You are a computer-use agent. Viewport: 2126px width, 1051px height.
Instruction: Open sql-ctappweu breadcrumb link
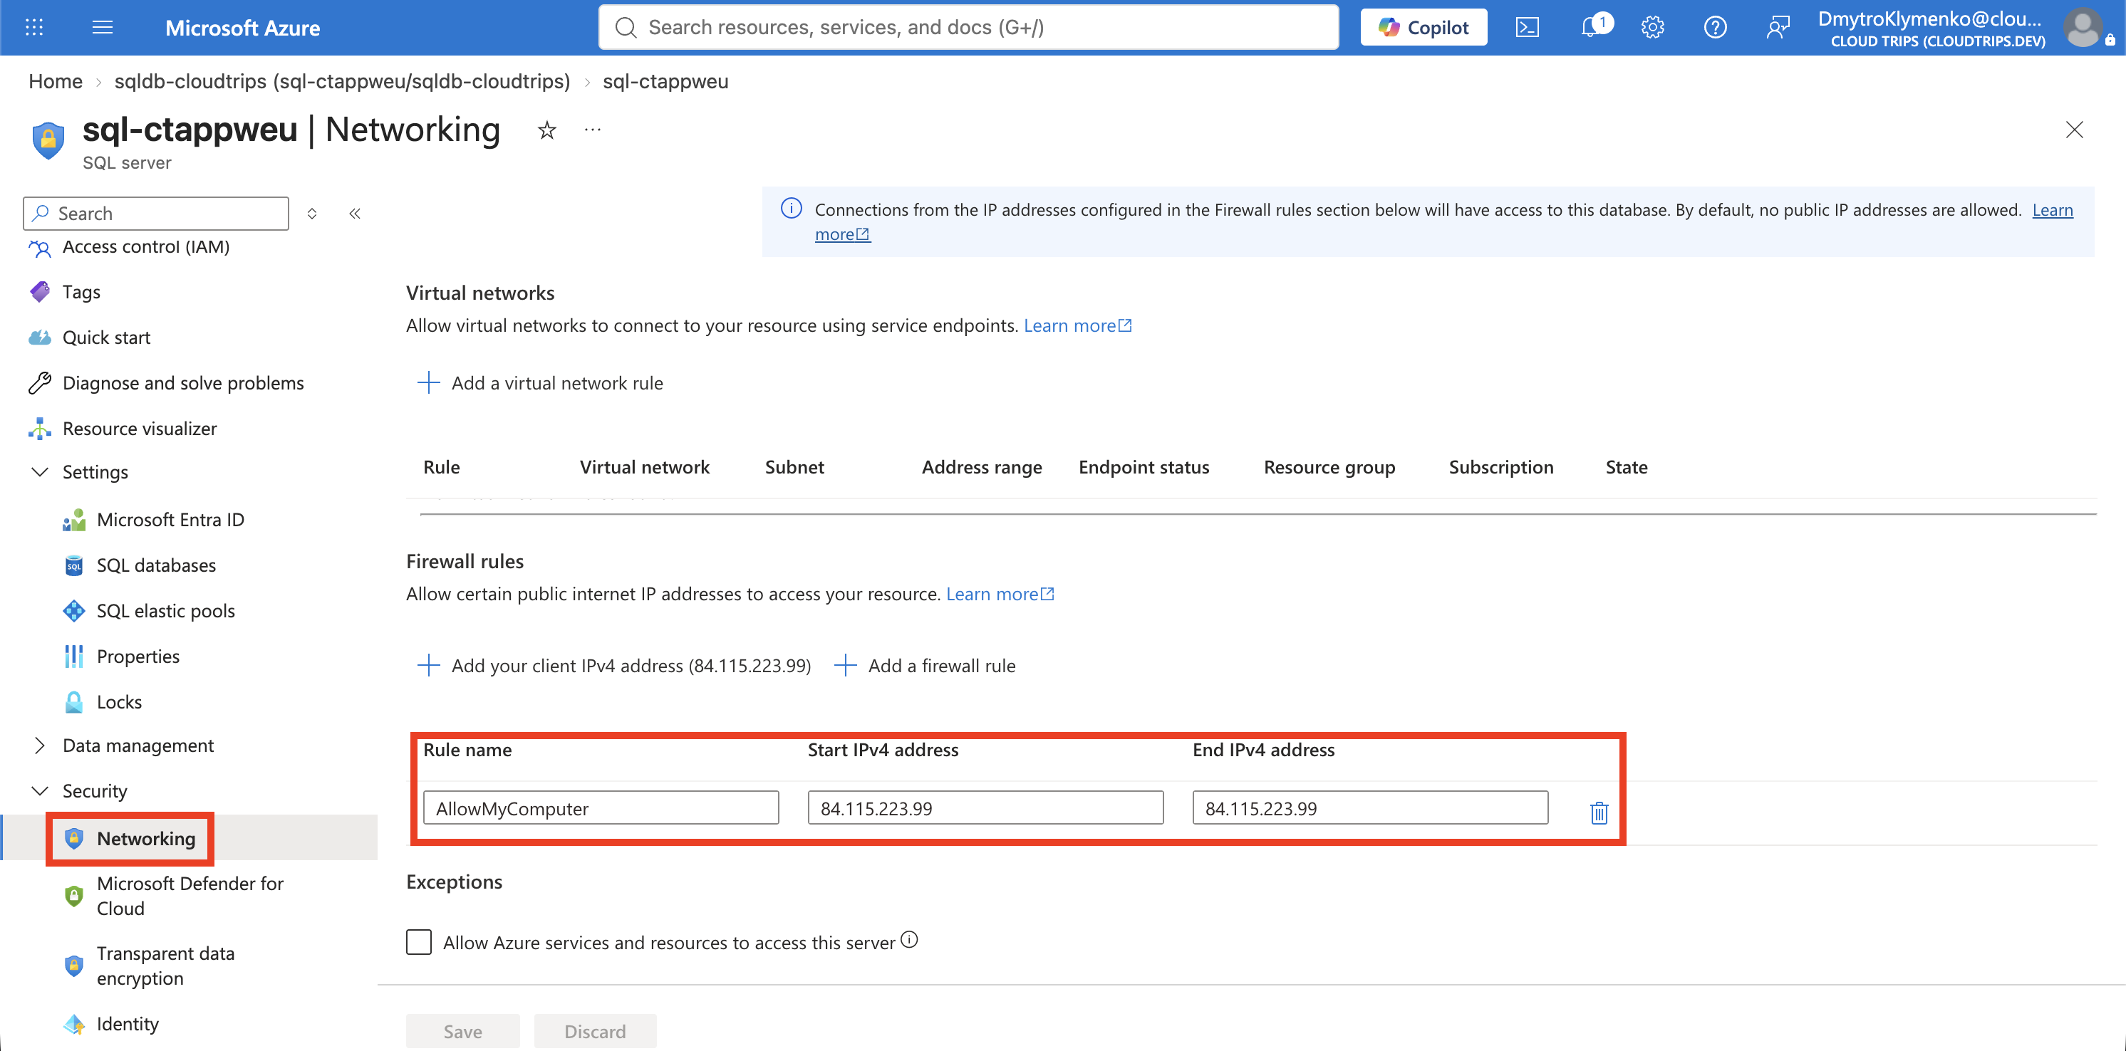click(665, 81)
